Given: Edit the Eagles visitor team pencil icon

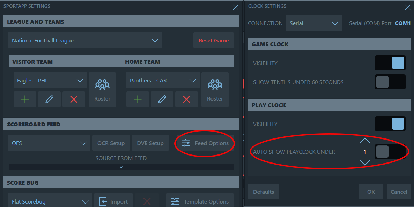Looking at the screenshot, I should (49, 99).
